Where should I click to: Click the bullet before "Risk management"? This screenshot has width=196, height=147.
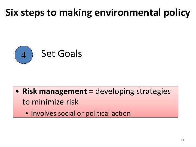(x=17, y=91)
